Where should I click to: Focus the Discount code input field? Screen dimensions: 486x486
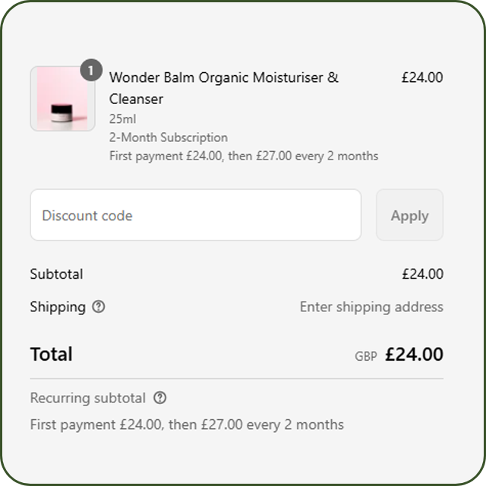[x=195, y=216]
